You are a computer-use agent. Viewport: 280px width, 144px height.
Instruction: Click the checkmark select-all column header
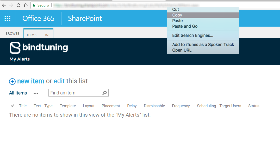(x=13, y=106)
